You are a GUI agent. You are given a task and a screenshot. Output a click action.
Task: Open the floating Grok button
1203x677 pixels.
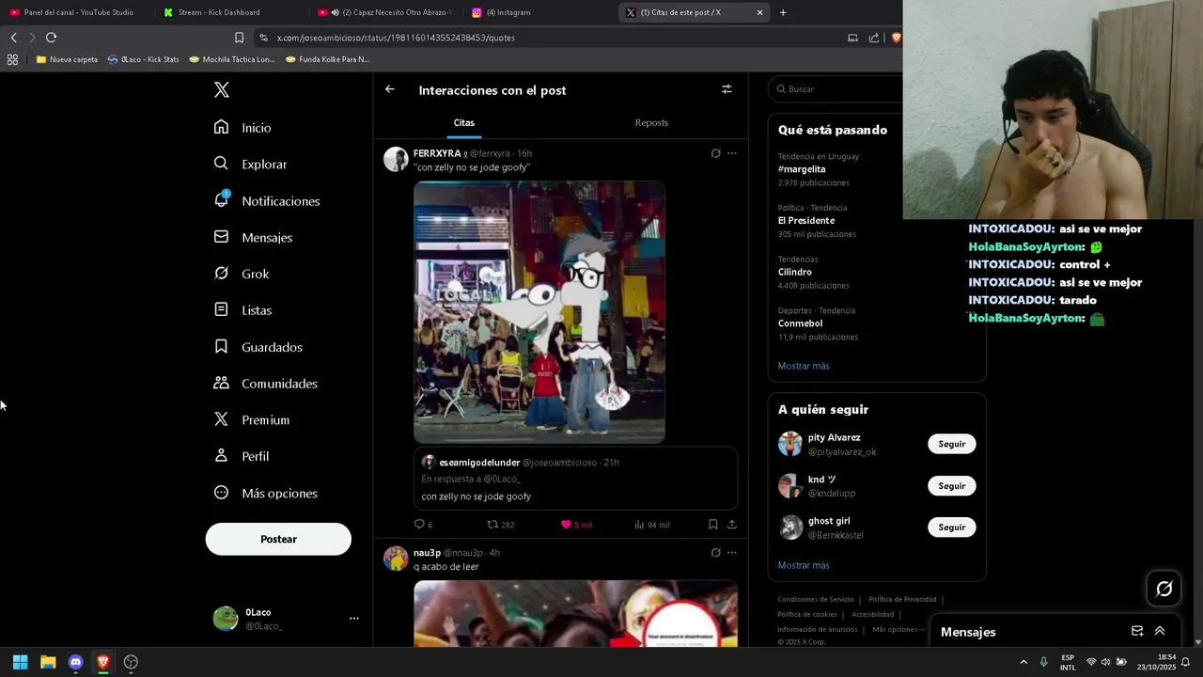[x=1164, y=589]
